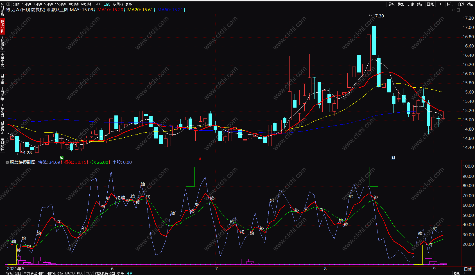Screen dimensions: 475x275
Task: Select the 3分钟 period
Action: coord(37,4)
